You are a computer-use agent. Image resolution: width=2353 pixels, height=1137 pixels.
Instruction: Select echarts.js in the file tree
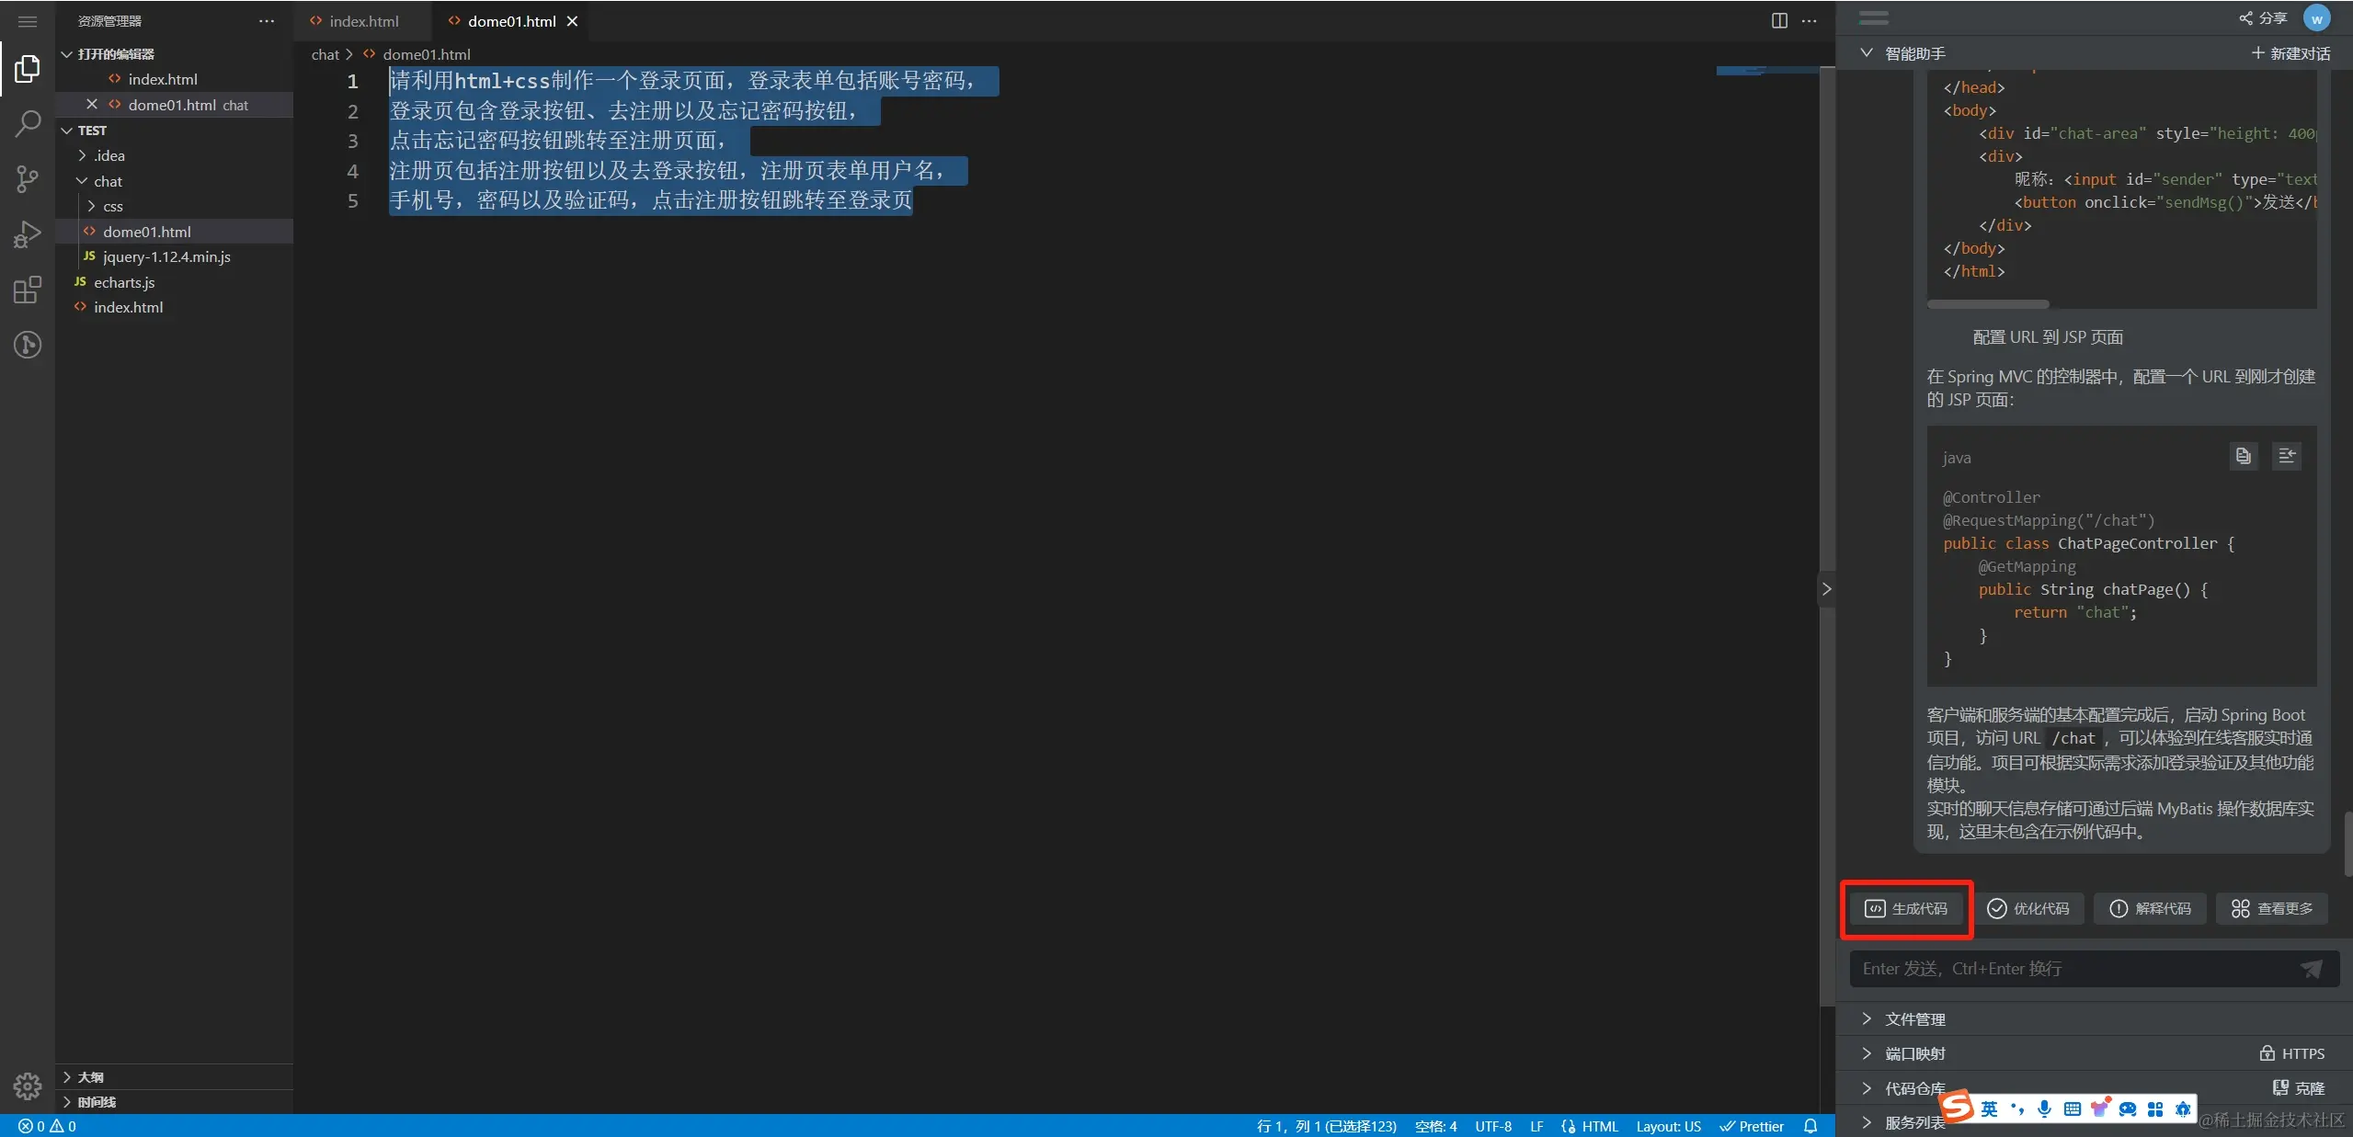tap(124, 282)
